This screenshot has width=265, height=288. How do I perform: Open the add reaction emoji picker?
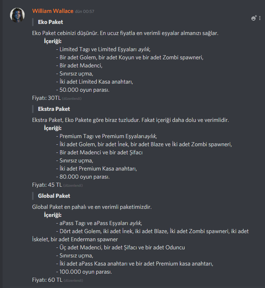coord(254,18)
